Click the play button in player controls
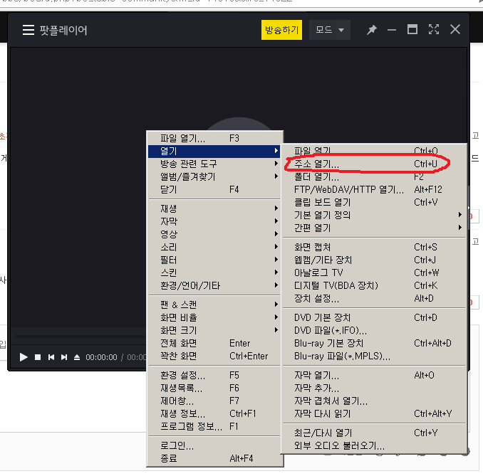483x476 pixels. [x=24, y=357]
